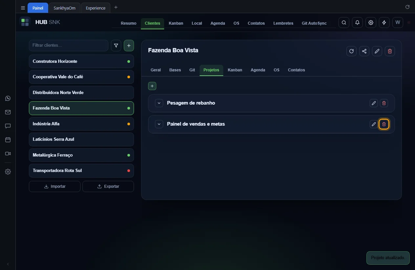
Task: Add a new client with plus button
Action: (x=129, y=46)
